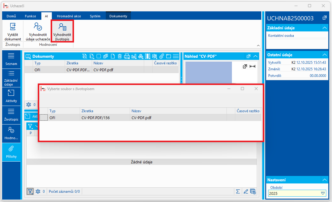This screenshot has height=202, width=332.
Task: Close the Vyberte soubor s životopisem dialog
Action: (256, 89)
